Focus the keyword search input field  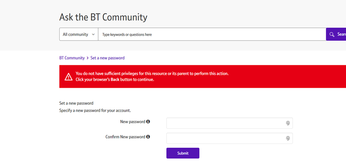pos(211,34)
